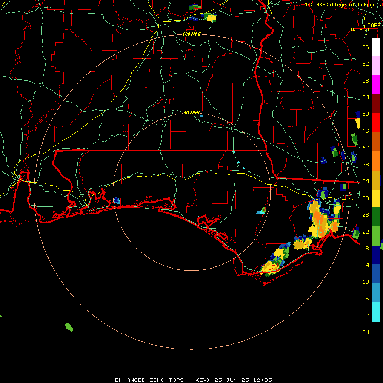Viewport: 383px width, 383px height.
Task: Click the light pink legend swatch
Action: [x=376, y=66]
